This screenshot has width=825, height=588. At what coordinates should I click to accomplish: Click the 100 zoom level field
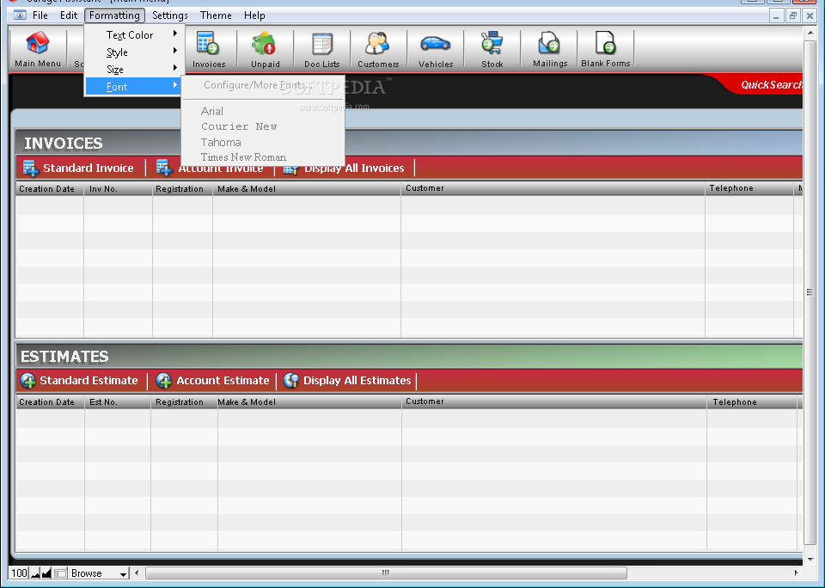pyautogui.click(x=20, y=573)
